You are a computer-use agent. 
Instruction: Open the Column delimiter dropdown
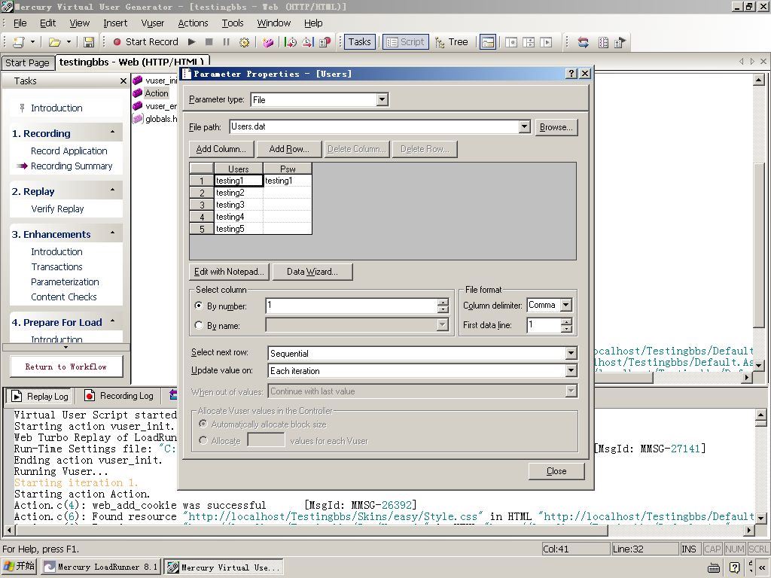point(566,305)
